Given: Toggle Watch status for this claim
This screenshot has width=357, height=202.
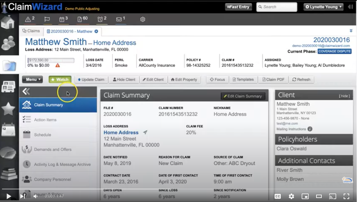Looking at the screenshot, I should pyautogui.click(x=60, y=80).
